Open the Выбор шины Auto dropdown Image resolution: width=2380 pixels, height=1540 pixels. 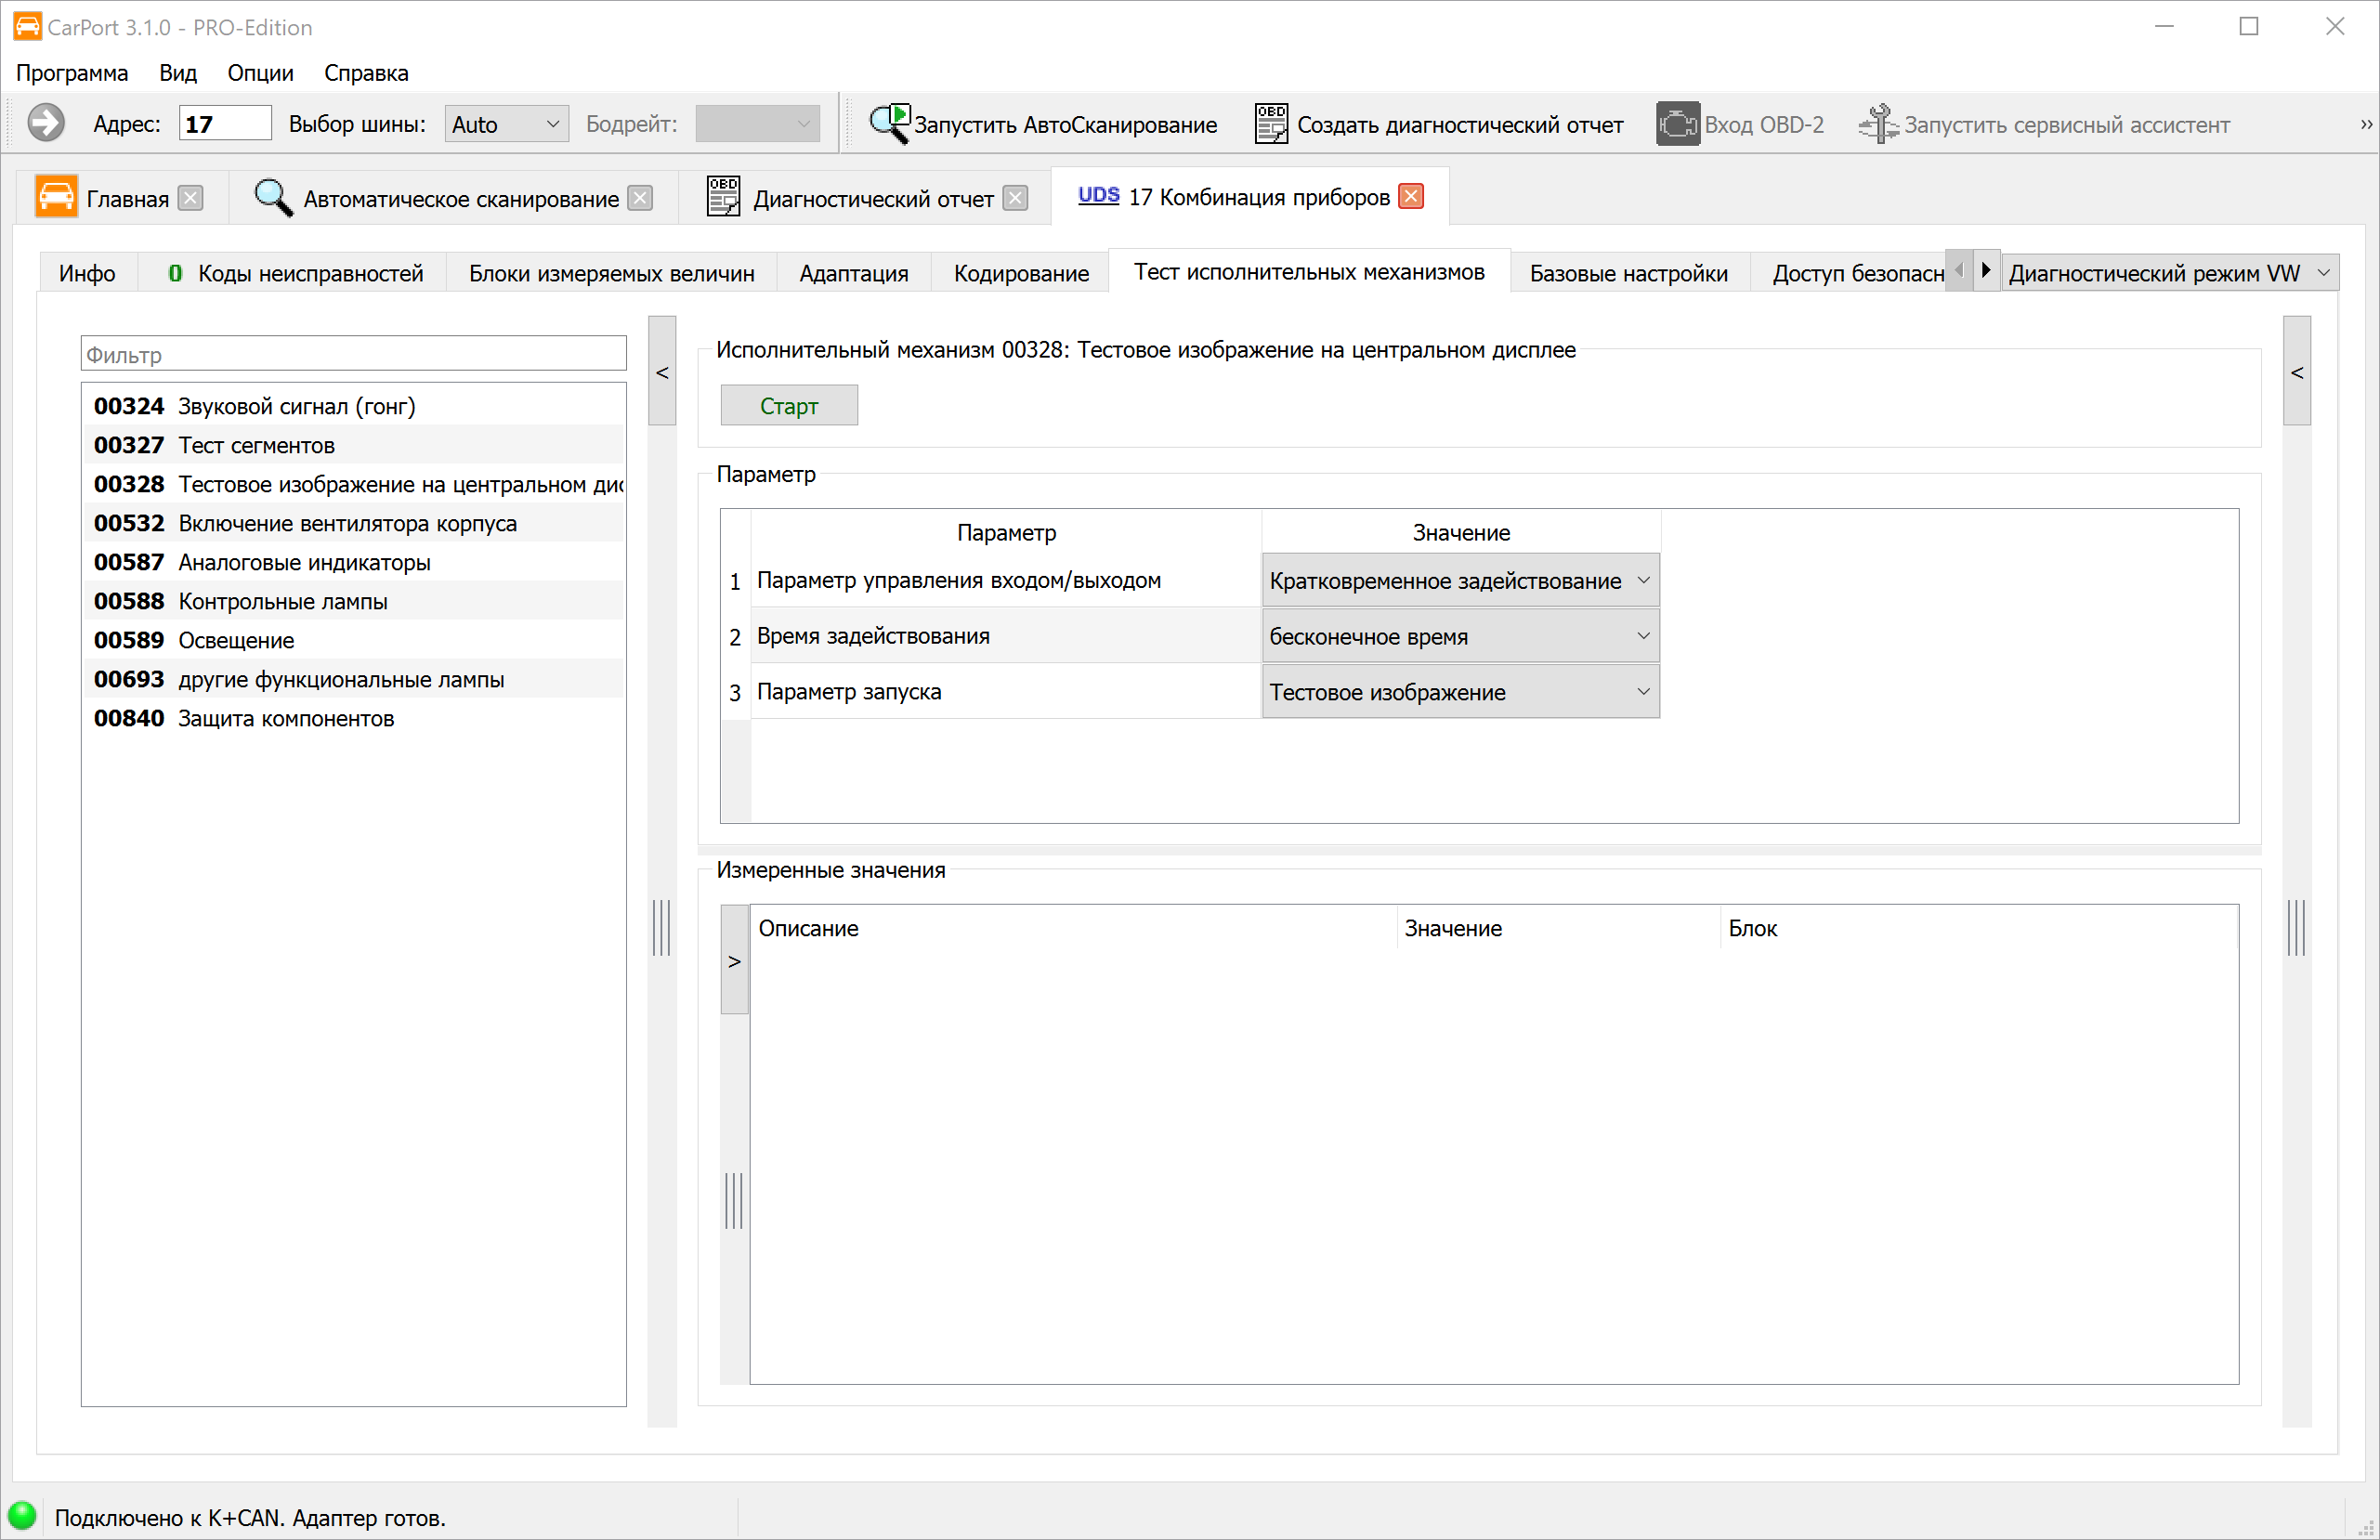506,124
